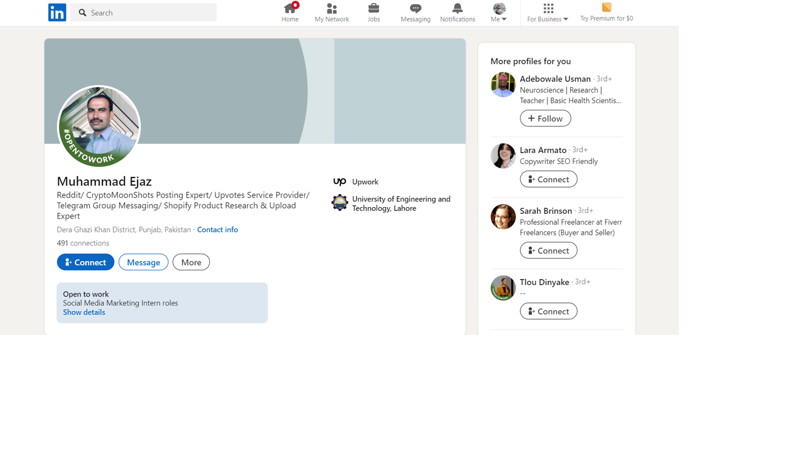Click the Dera Ghazi Khan District location text
The width and height of the screenshot is (803, 467).
click(124, 230)
